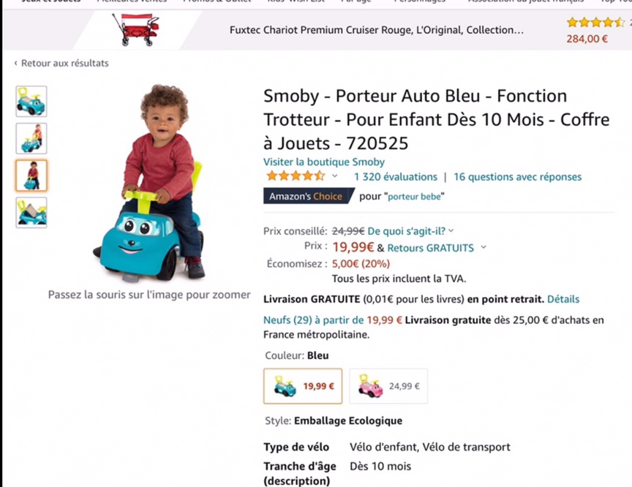The image size is (632, 487).
Task: Open Visiter la boutique Smoby link
Action: 323,162
